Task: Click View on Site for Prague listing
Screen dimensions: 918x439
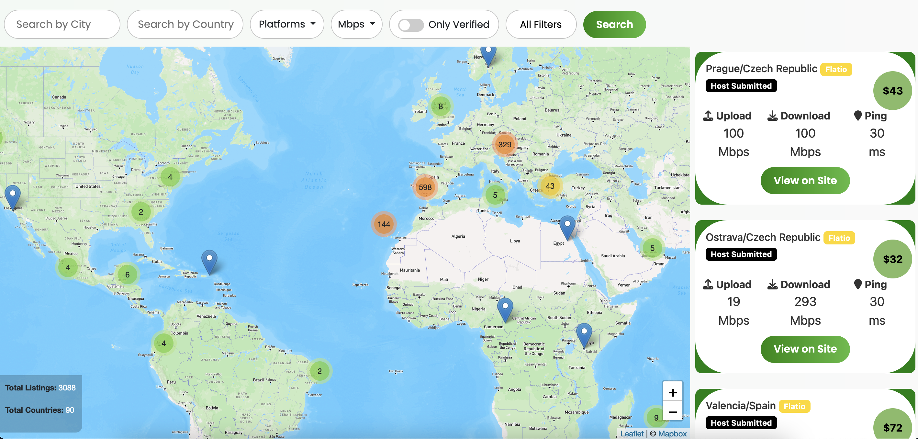Action: pos(805,180)
